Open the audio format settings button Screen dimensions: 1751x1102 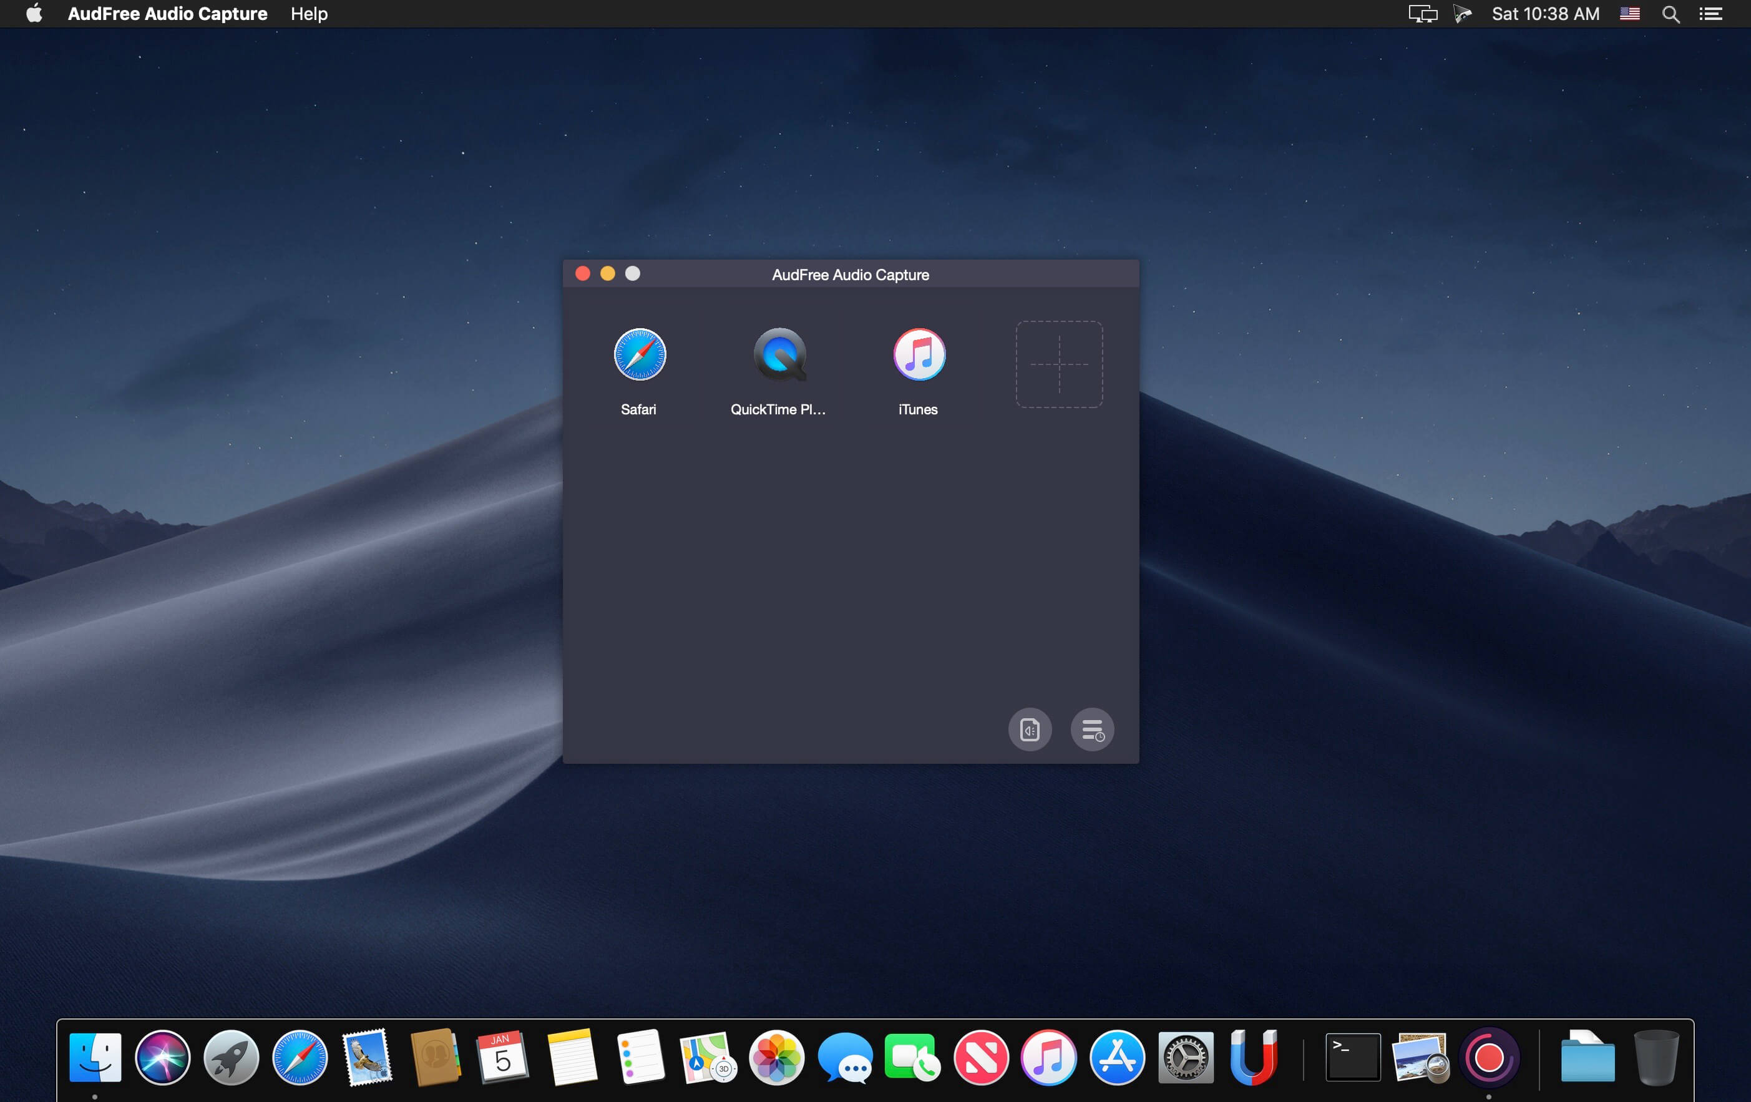[x=1030, y=729]
